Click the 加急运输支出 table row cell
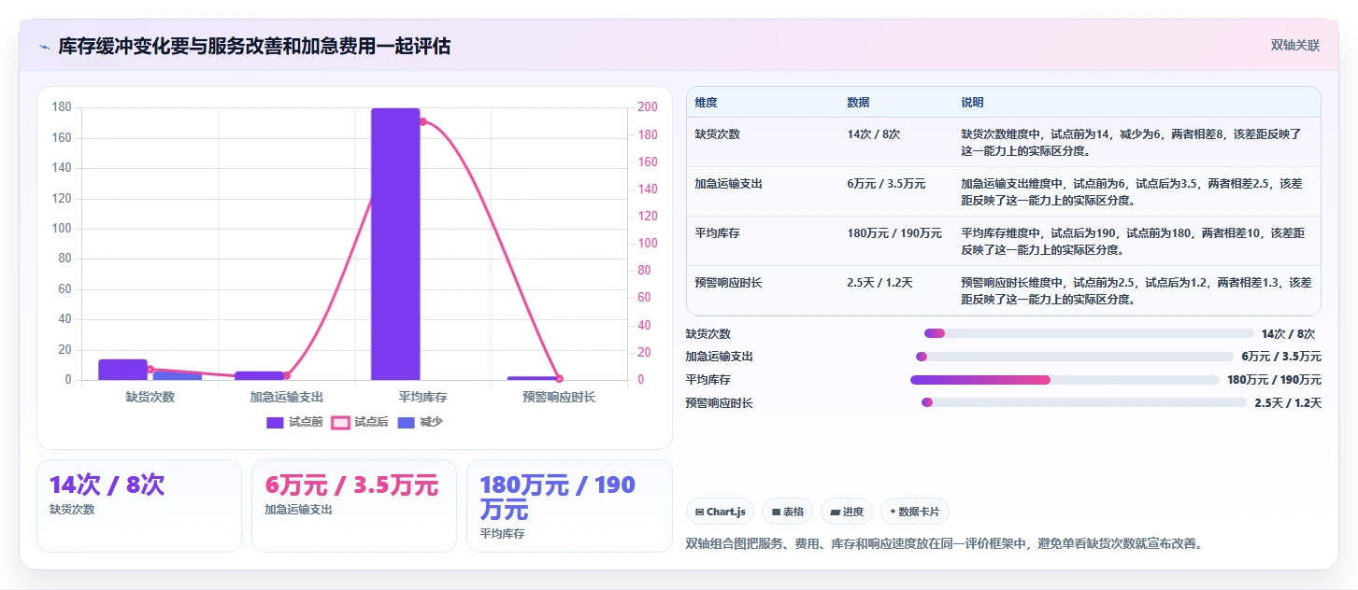Screen dimensions: 1358x590 click(x=728, y=184)
